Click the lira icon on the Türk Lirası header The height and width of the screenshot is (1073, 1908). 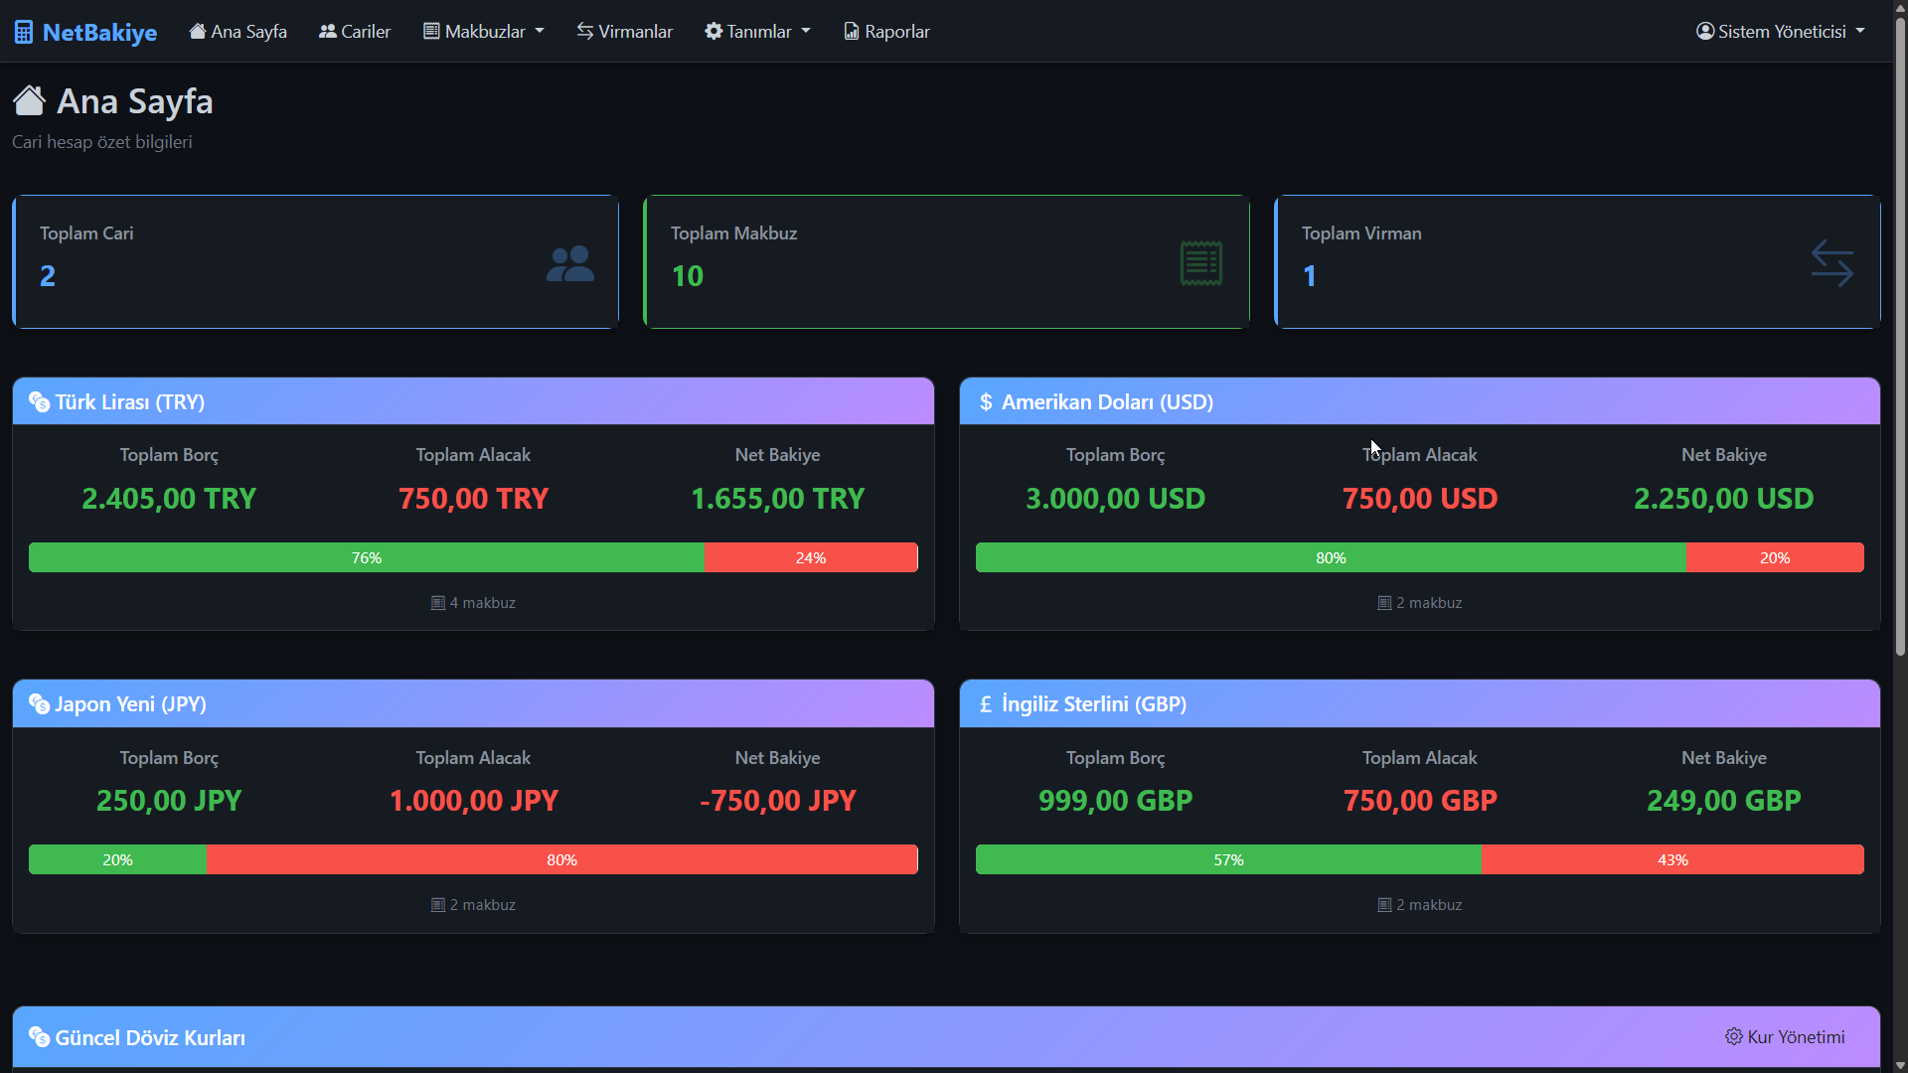click(x=39, y=402)
